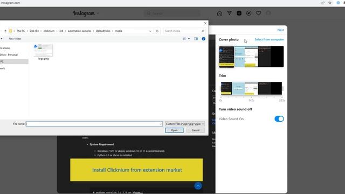Image resolution: width=345 pixels, height=194 pixels.
Task: Click the browser share page icon
Action: 323,3
